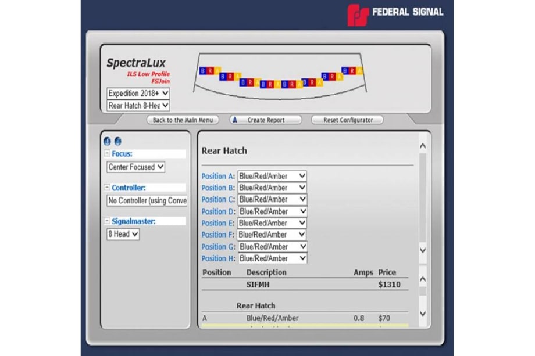Collapse the Controller section
This screenshot has width=535, height=356.
pos(107,187)
